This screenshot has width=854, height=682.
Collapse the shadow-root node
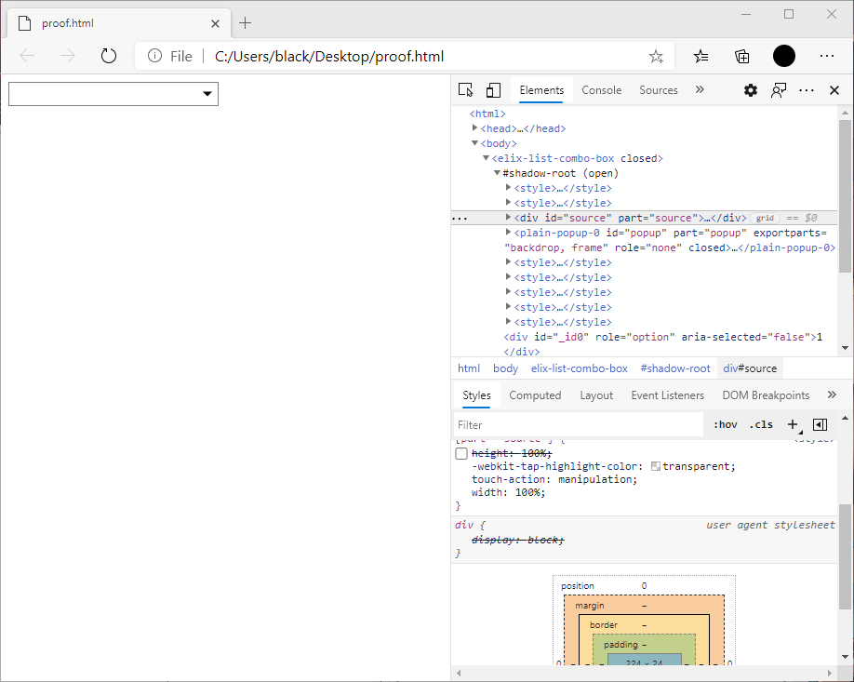pyautogui.click(x=496, y=172)
